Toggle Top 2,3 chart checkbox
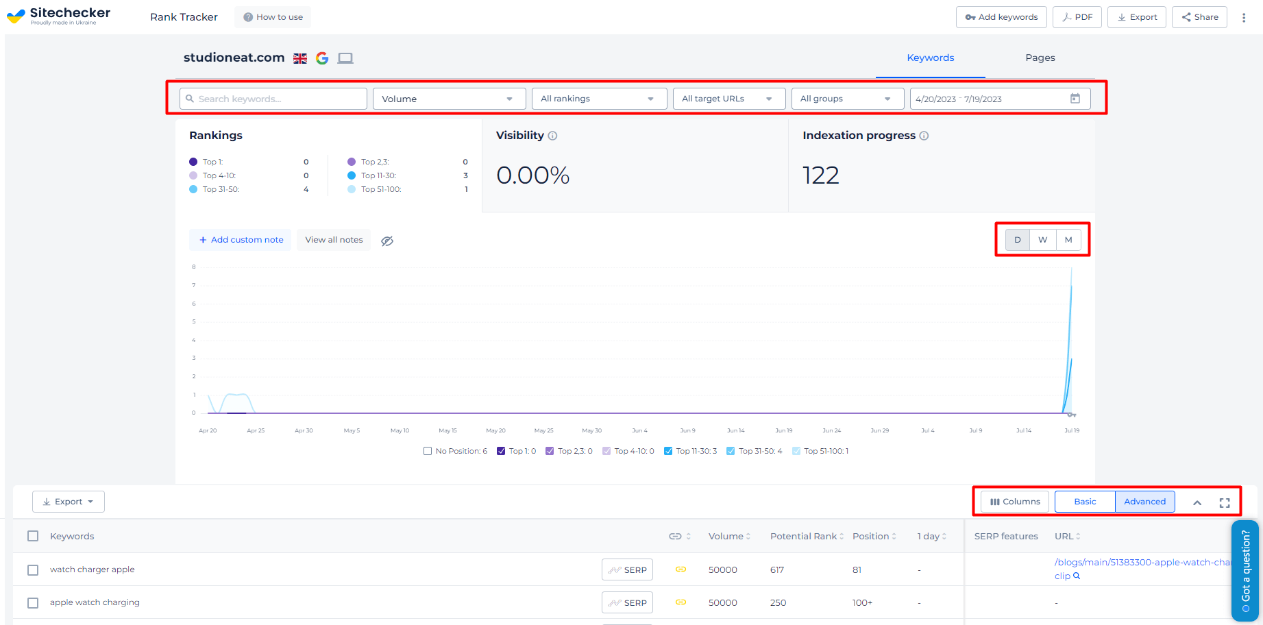 550,451
